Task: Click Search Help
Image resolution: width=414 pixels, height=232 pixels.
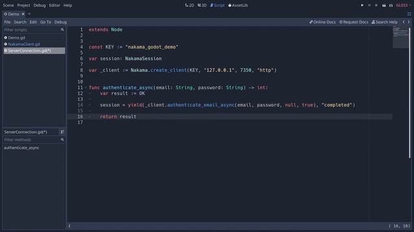Action: (x=384, y=22)
